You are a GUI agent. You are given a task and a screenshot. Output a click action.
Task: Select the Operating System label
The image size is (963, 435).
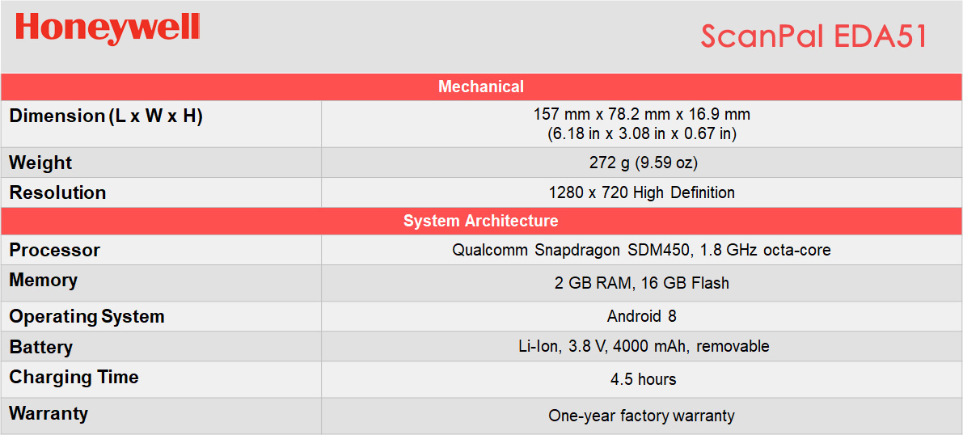[87, 317]
